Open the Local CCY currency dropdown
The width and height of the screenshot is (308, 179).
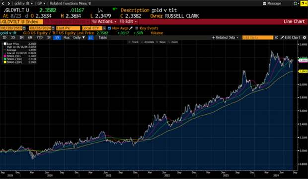pos(94,28)
